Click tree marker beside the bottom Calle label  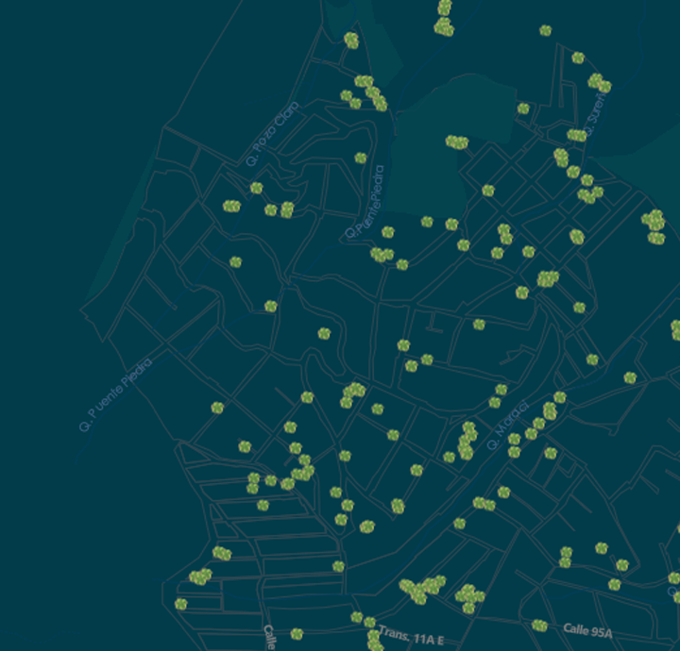[x=297, y=634]
